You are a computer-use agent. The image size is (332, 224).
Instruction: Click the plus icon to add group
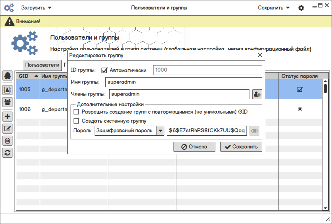coord(7,117)
